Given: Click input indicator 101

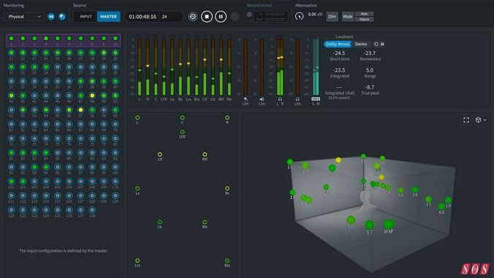Looking at the screenshot, I should 12,181.
